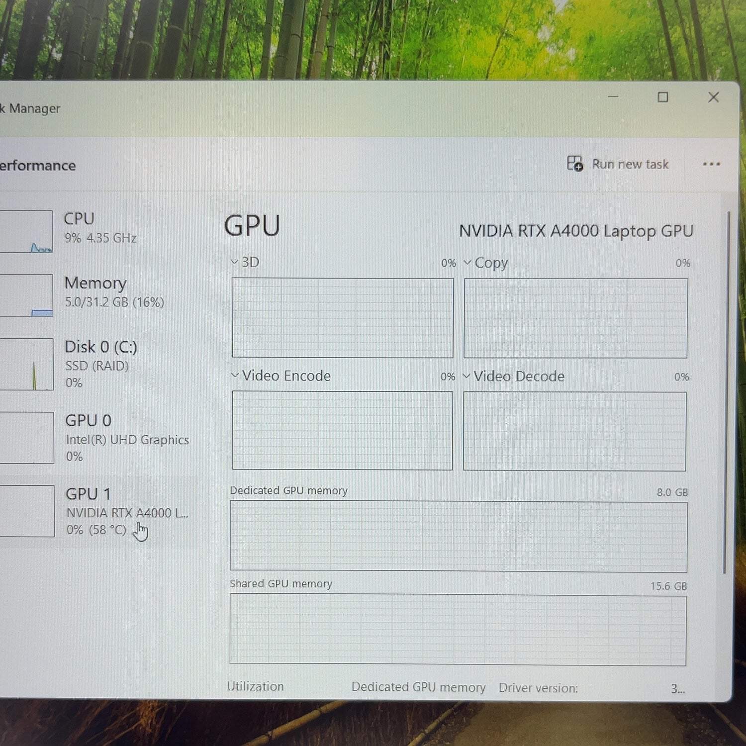Click the 15.6 GB shared memory value

click(x=668, y=586)
